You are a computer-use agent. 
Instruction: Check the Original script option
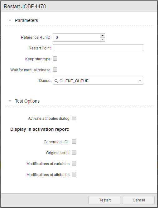(74, 153)
